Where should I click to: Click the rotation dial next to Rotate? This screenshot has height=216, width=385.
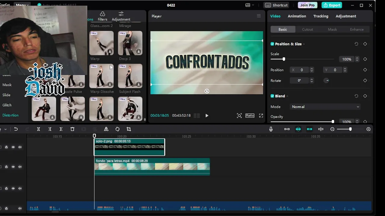[327, 80]
